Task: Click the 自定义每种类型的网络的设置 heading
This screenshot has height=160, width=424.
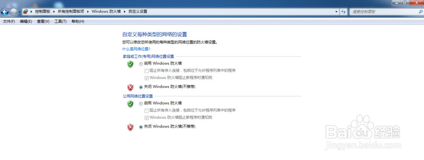Action: pos(155,34)
